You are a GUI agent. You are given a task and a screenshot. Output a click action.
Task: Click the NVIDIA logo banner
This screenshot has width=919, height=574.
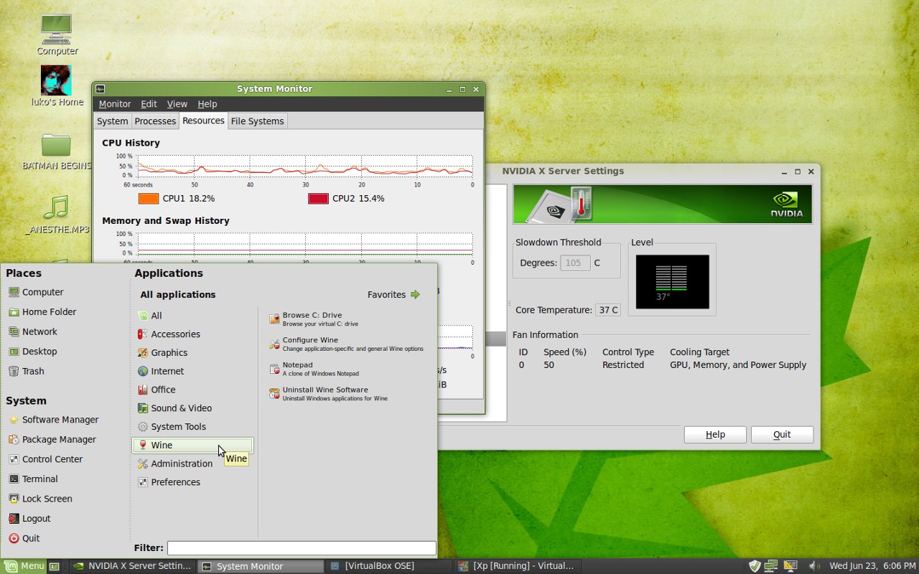tap(662, 204)
